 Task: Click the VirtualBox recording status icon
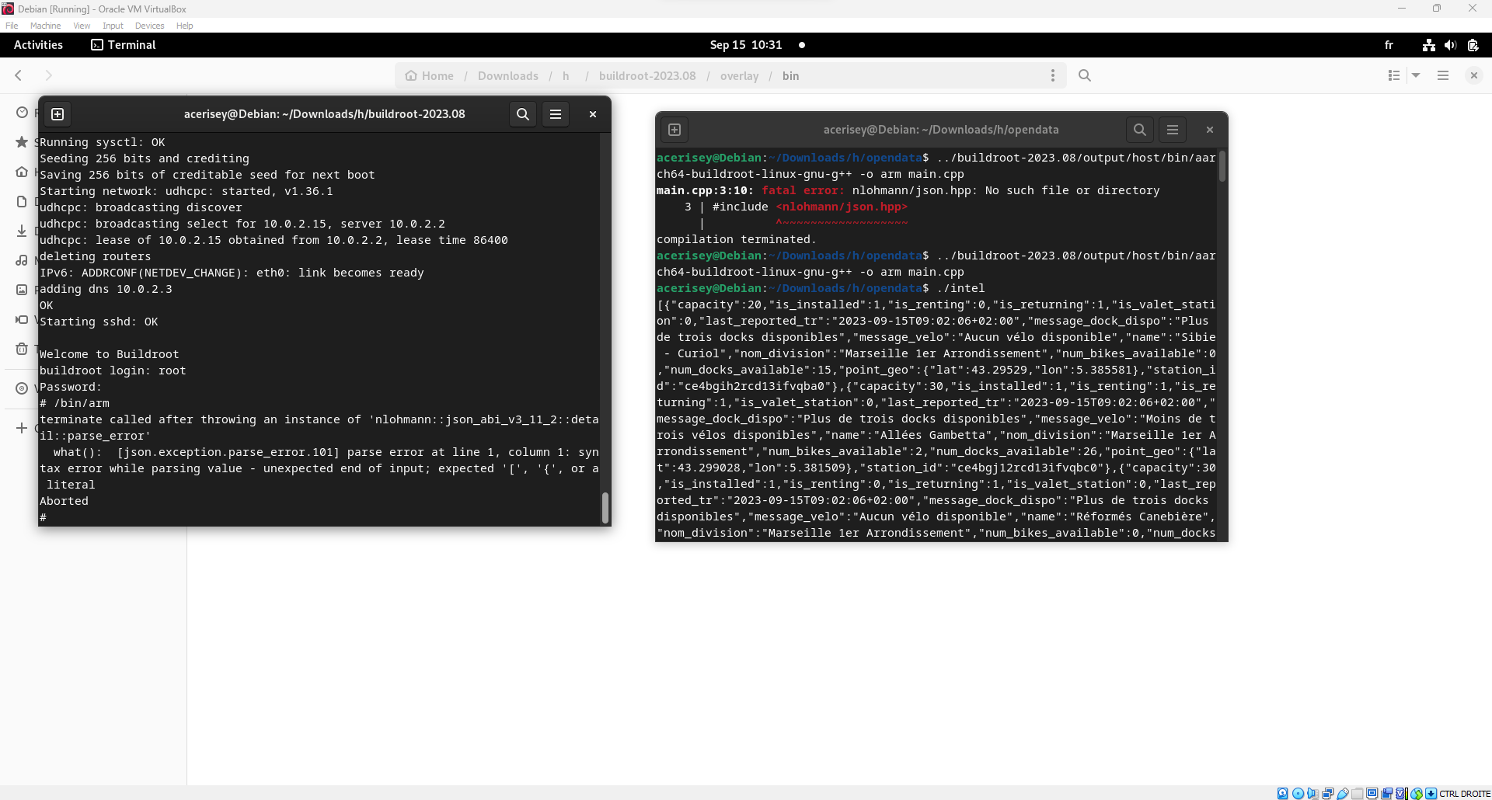tap(1386, 793)
